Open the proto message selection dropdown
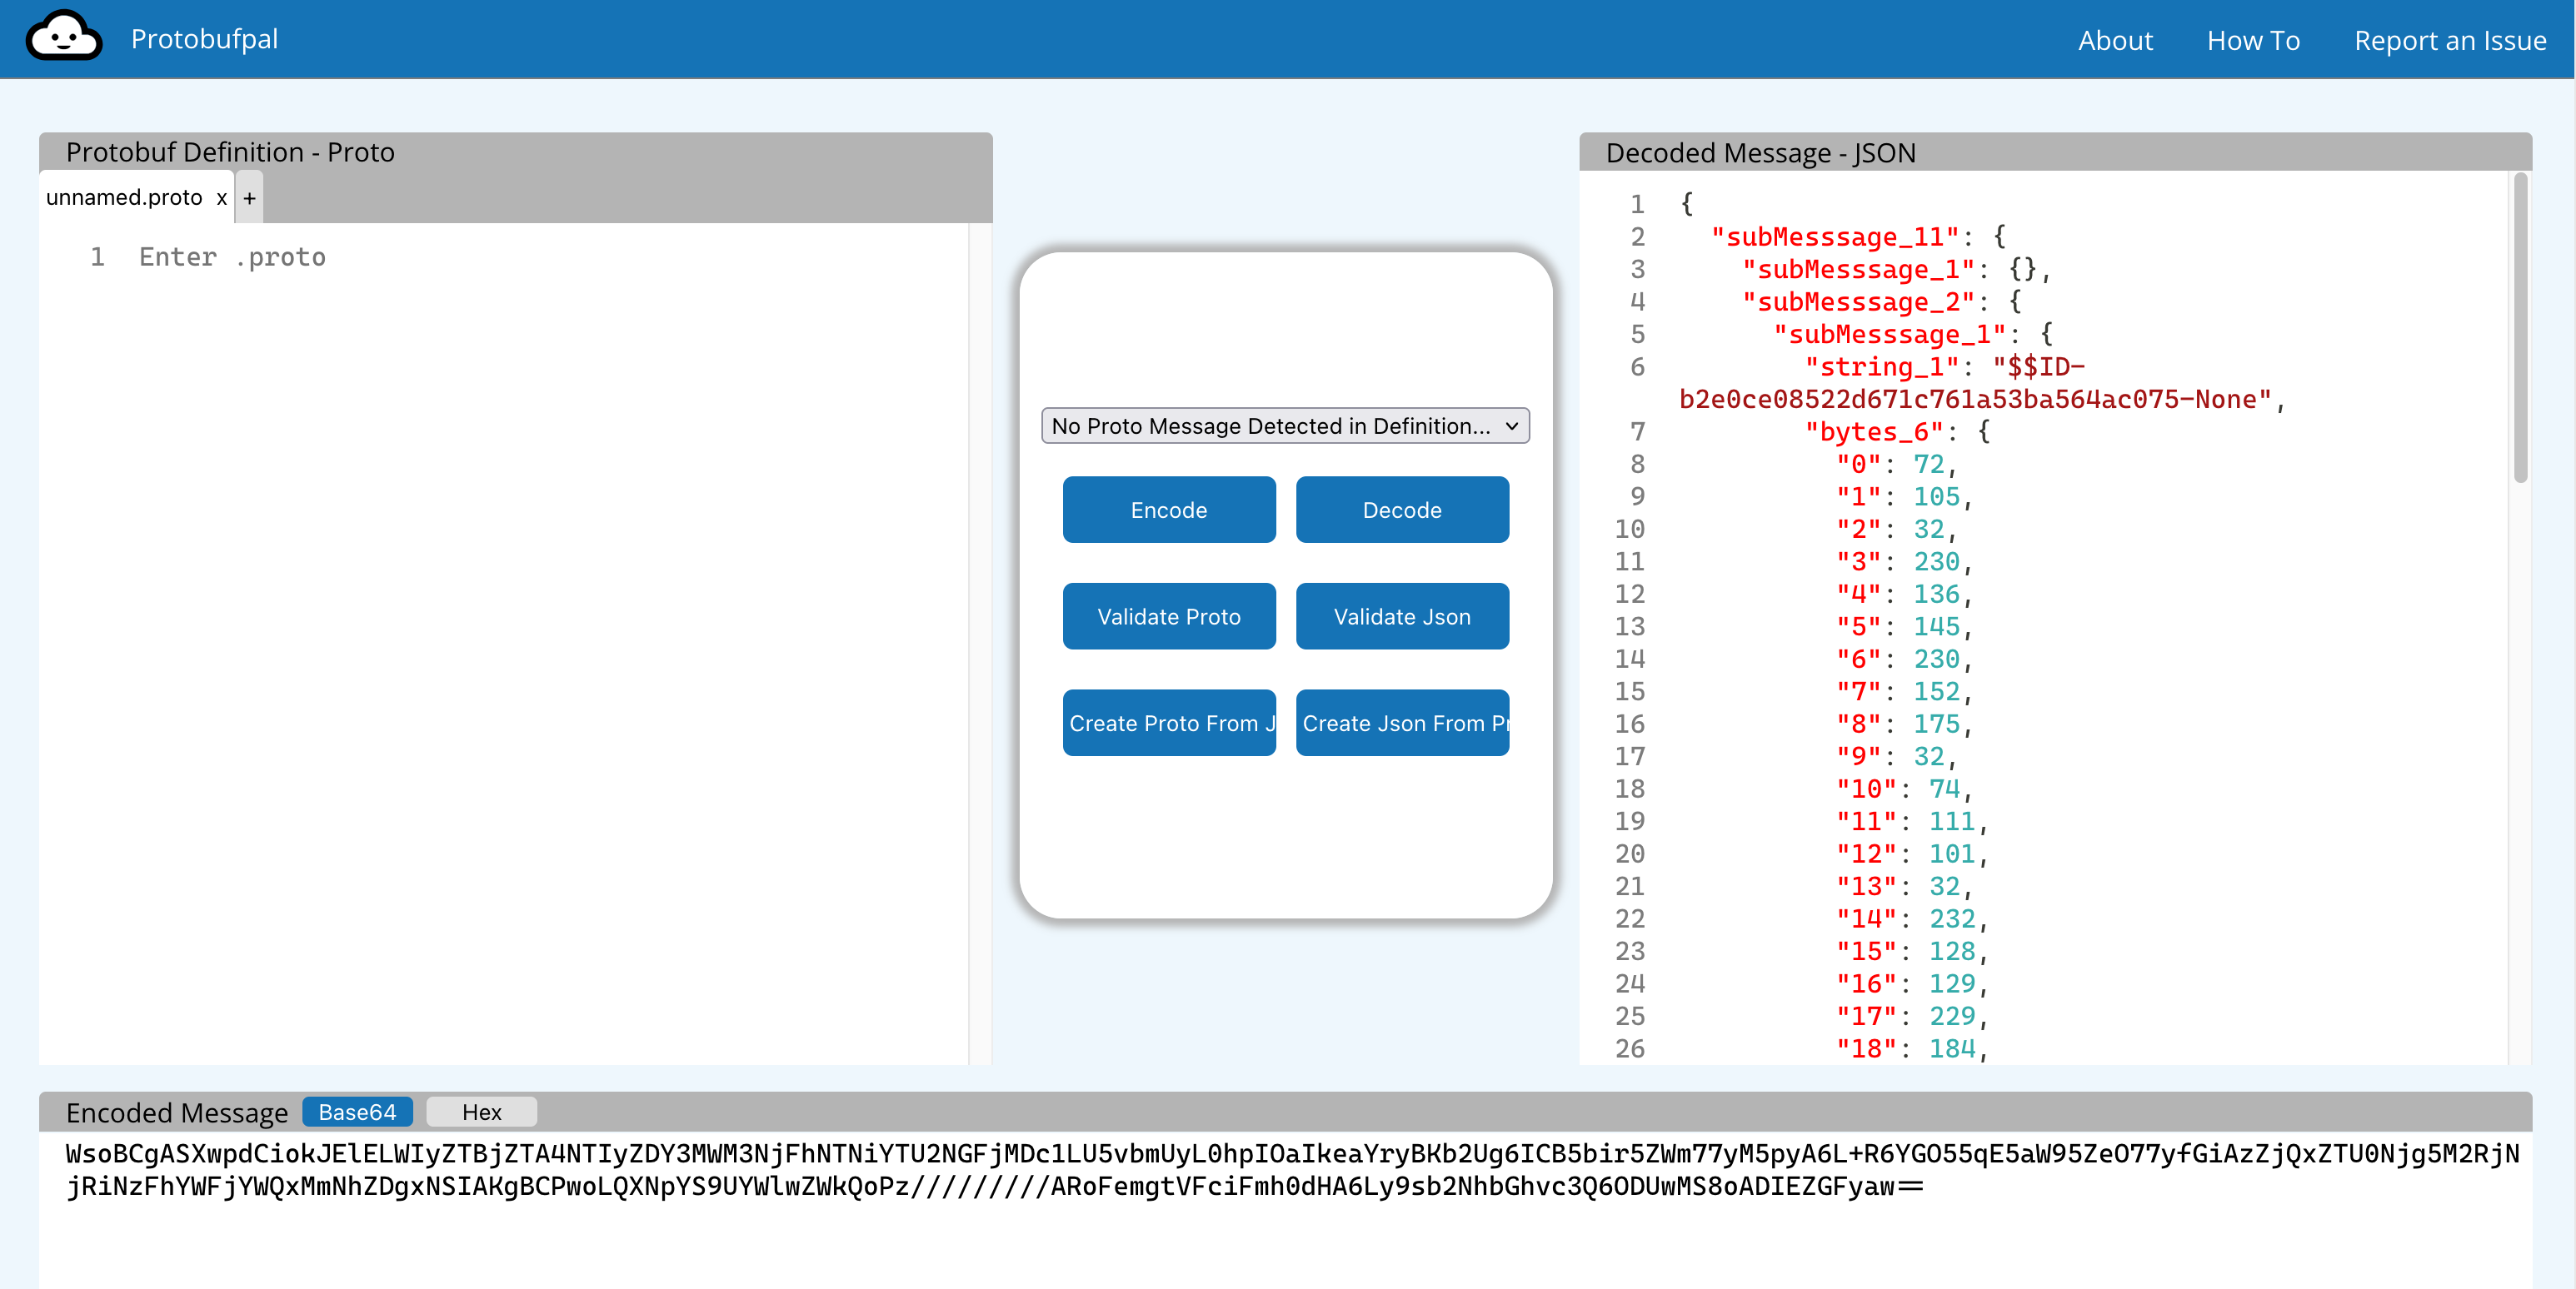The height and width of the screenshot is (1289, 2576). tap(1284, 426)
